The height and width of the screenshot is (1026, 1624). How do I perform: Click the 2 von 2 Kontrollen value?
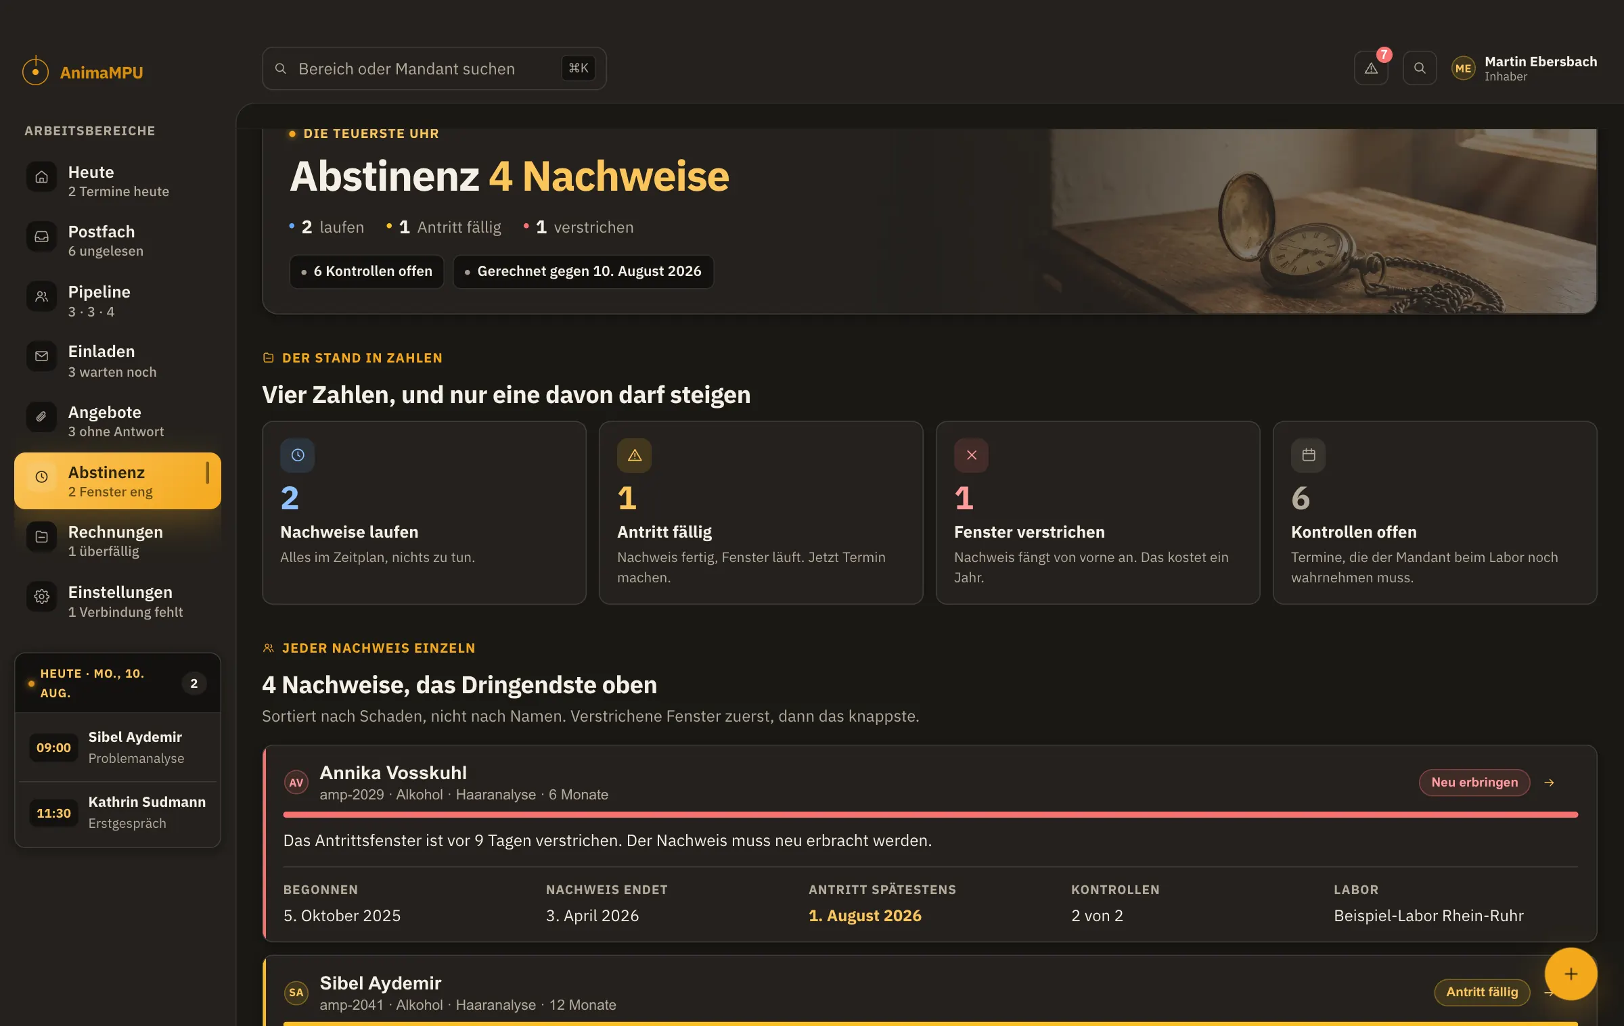point(1097,915)
